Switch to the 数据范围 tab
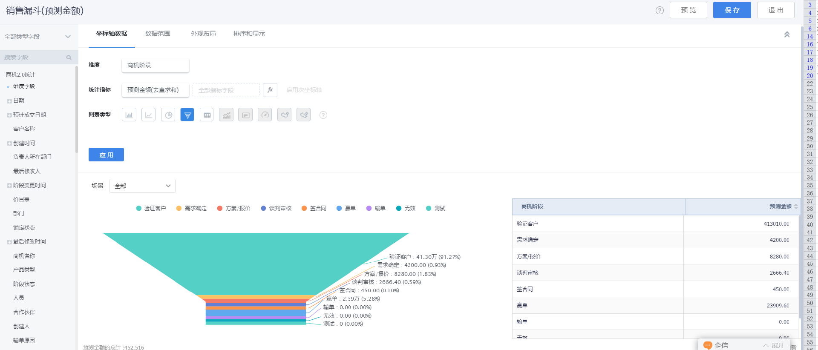 158,34
